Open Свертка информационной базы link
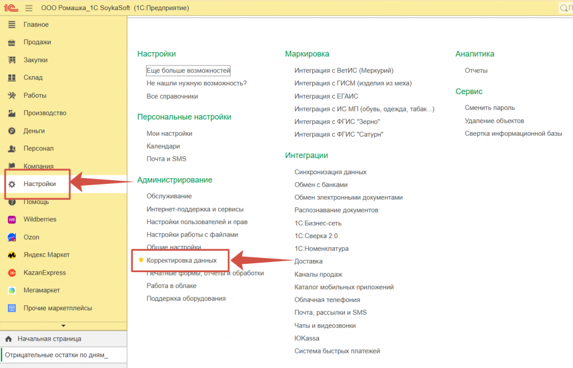Viewport: 573px width, 368px height. click(513, 133)
